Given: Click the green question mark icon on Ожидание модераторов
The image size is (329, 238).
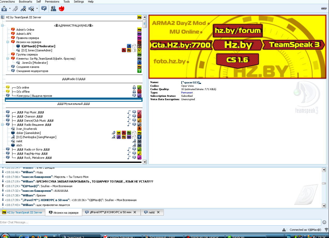Looking at the screenshot, I should tap(139, 71).
